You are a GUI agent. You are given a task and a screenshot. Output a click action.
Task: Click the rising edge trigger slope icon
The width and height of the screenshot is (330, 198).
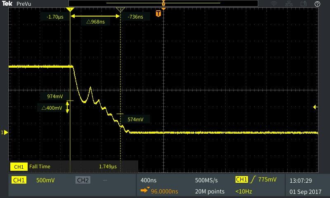[x=253, y=179]
